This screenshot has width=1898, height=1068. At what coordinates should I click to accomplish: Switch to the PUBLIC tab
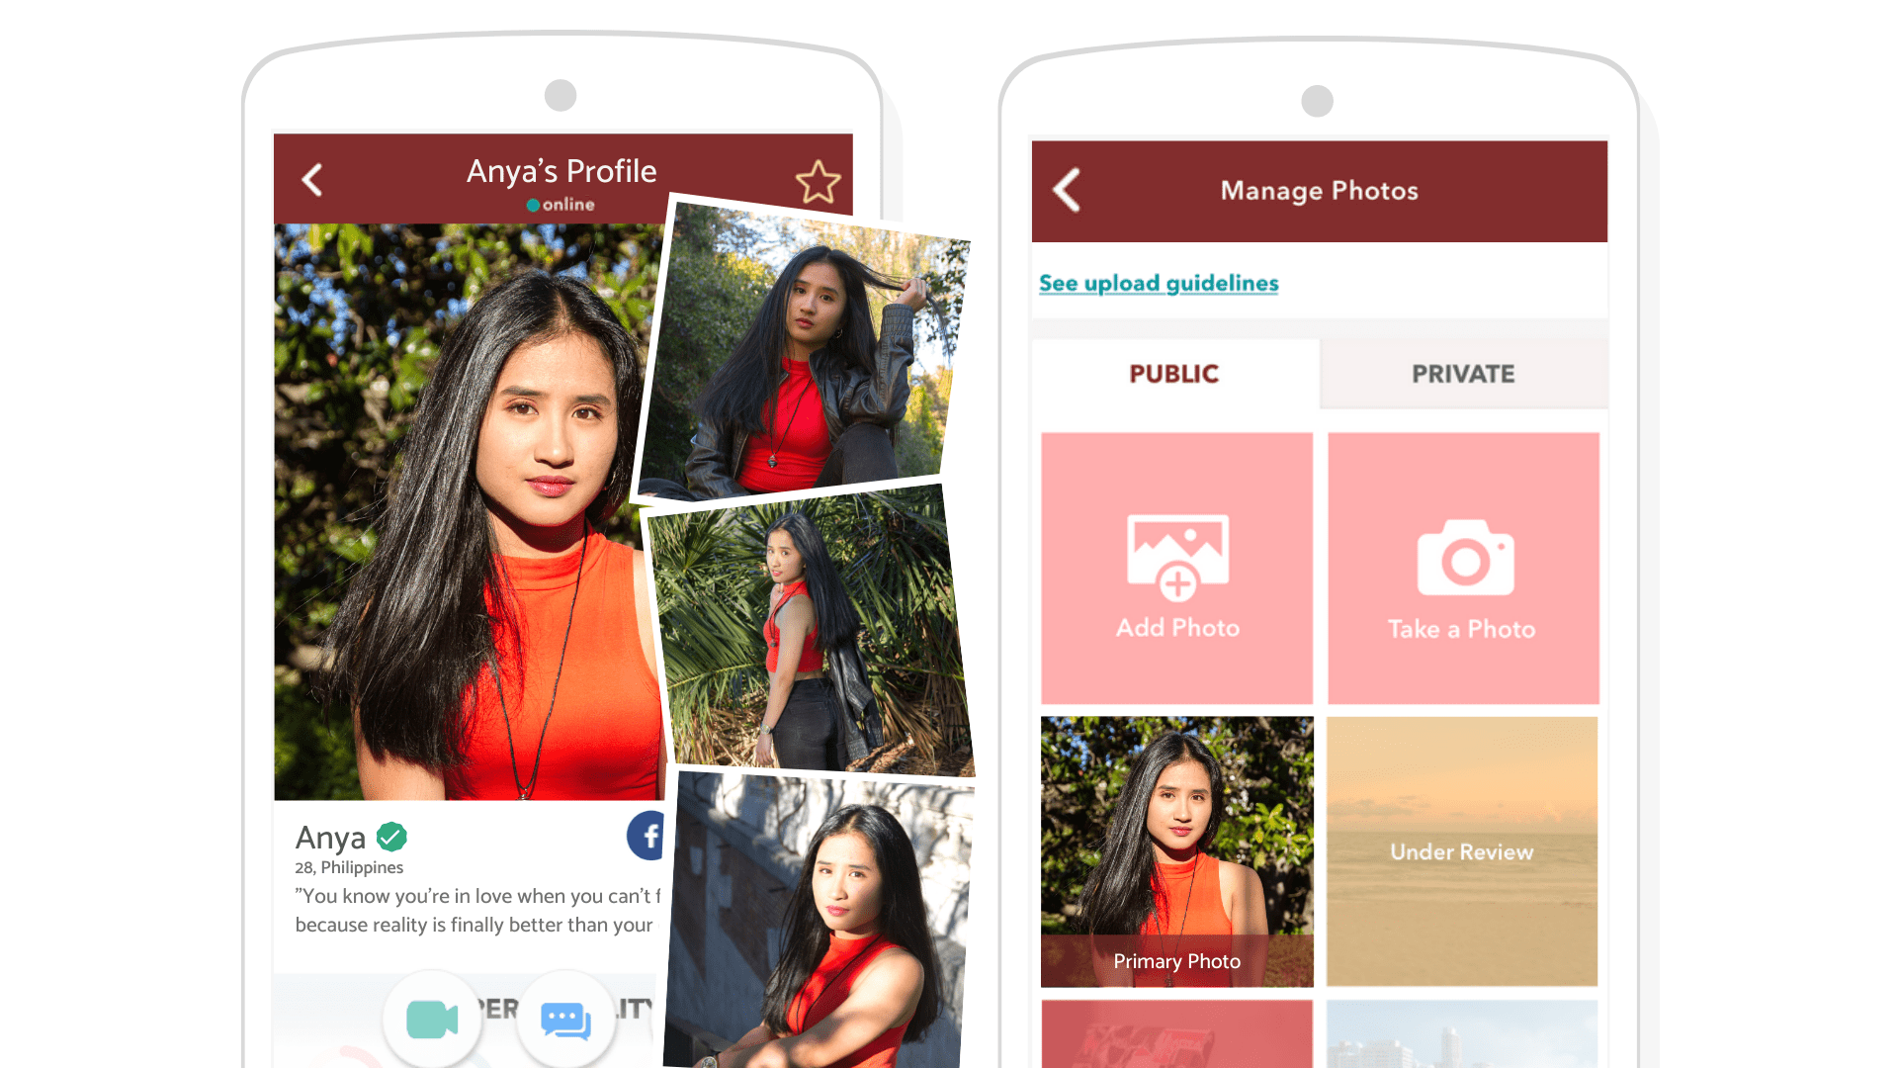pyautogui.click(x=1174, y=374)
